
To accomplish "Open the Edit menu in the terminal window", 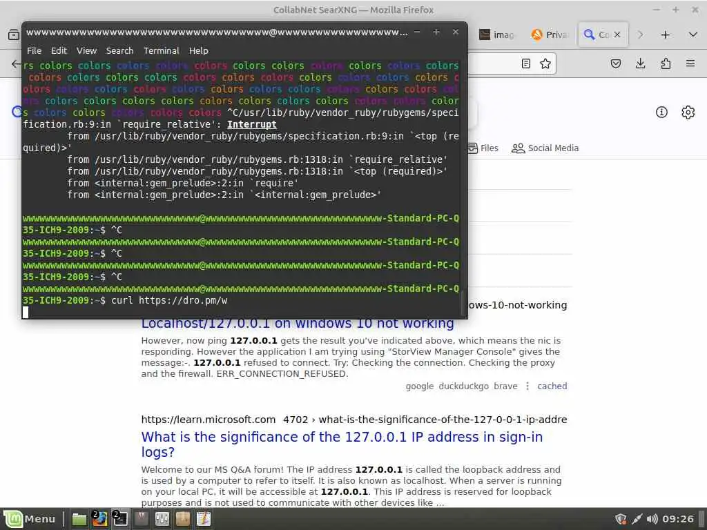I will (59, 51).
